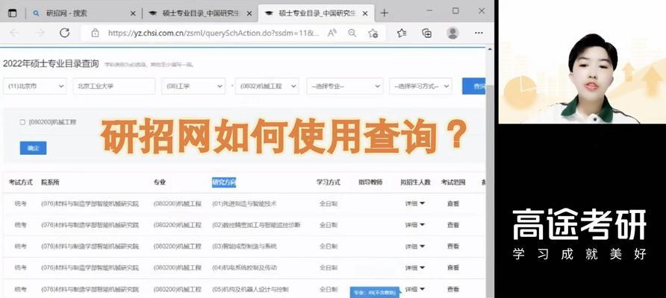Screen dimensions: 666x298
Task: Click the zoom magnifier icon
Action: [352, 33]
